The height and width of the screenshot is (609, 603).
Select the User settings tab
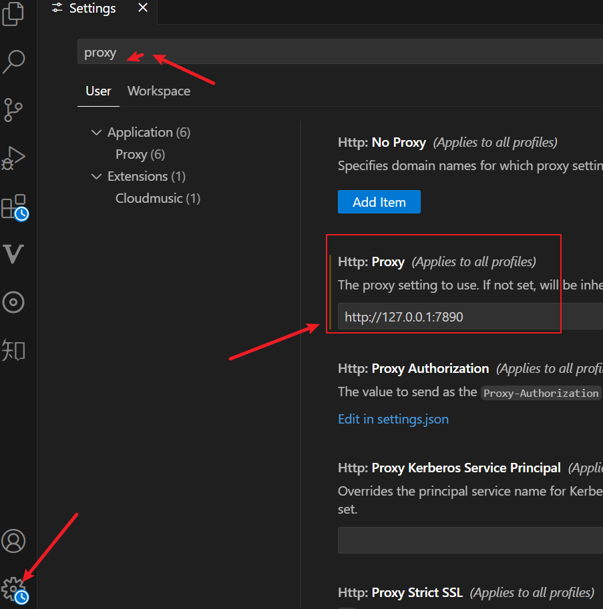pos(98,91)
